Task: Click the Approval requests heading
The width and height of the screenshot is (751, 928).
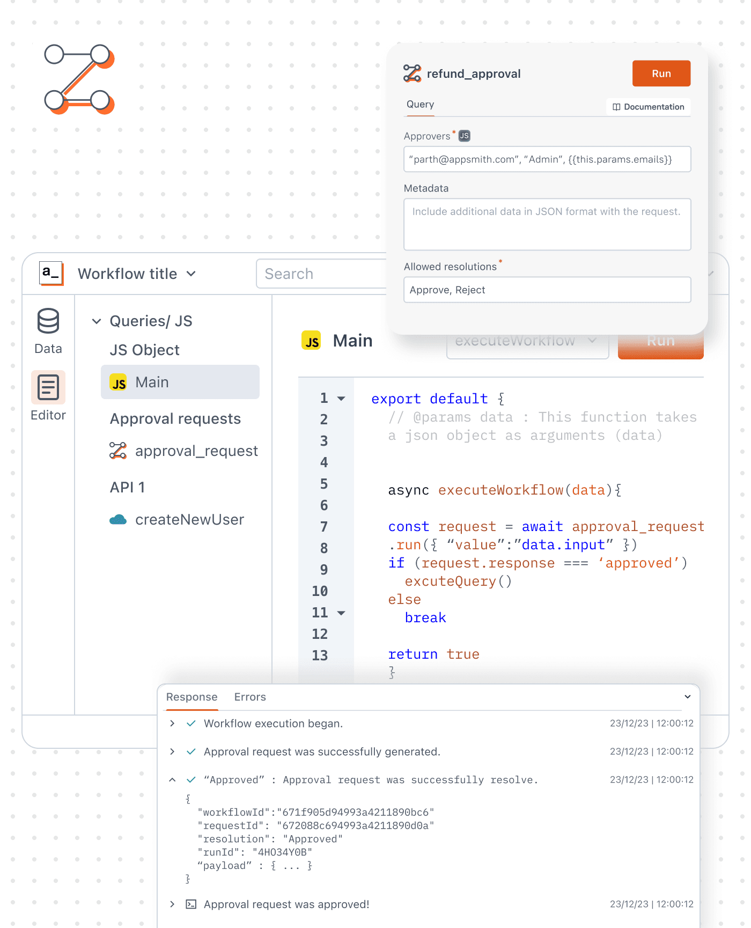Action: pos(175,418)
